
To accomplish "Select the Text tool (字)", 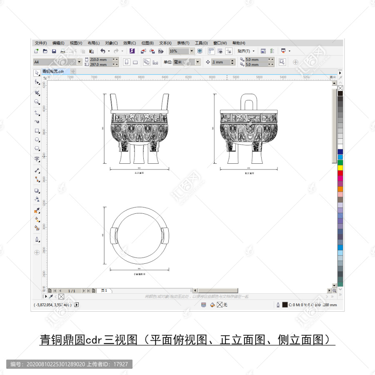I will [x=37, y=159].
